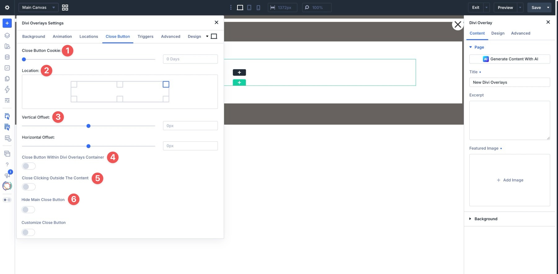Open the canvas grid view icon
This screenshot has height=274, width=558.
65,7
